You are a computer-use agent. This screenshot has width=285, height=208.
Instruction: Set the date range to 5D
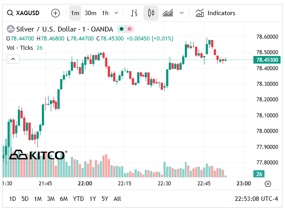click(25, 199)
